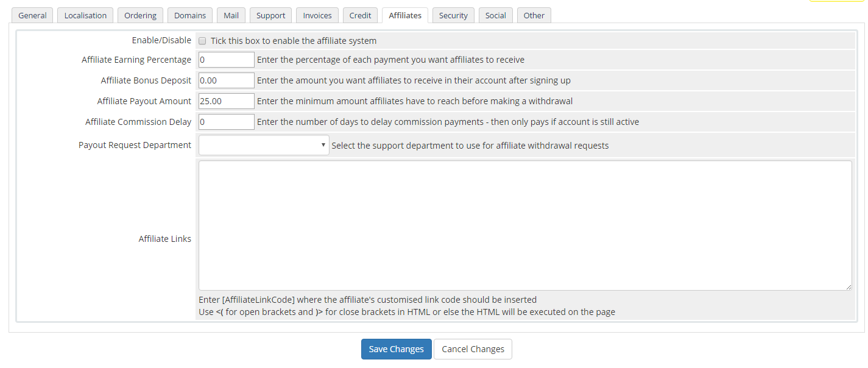
Task: Go to the Credit tab
Action: click(360, 15)
